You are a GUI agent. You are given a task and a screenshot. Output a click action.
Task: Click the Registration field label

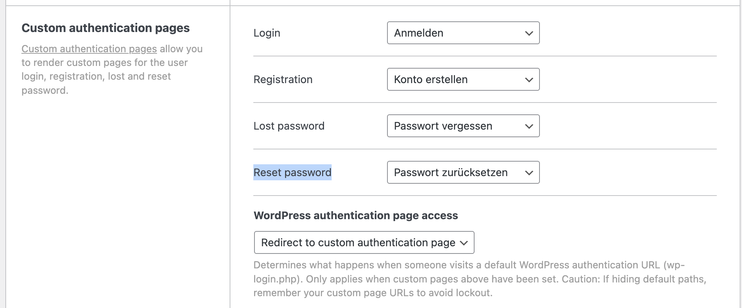(x=283, y=80)
